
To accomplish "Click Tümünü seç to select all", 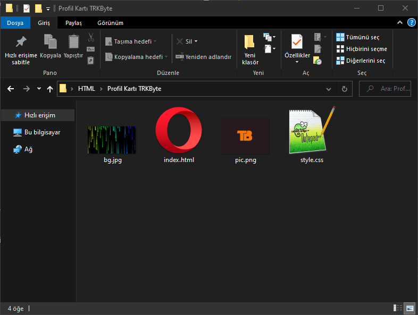I will 357,37.
